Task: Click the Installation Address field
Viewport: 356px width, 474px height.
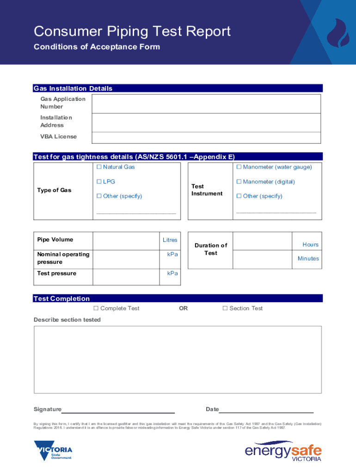Action: [x=206, y=122]
